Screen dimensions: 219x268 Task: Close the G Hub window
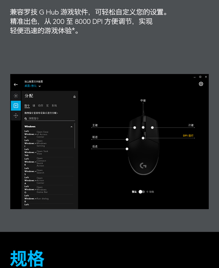206,77
